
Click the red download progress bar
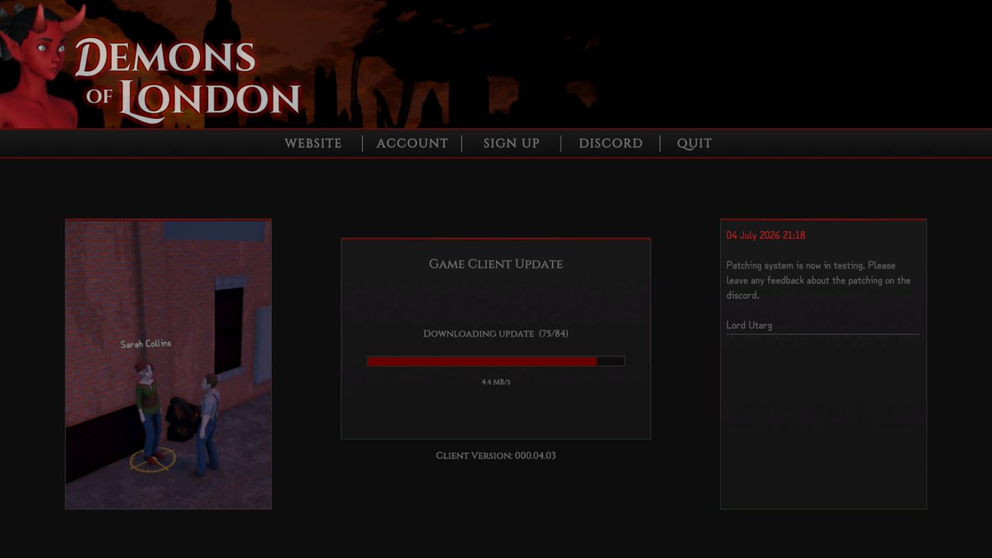495,361
